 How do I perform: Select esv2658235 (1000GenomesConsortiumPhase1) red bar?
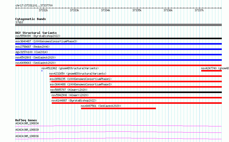point(136,82)
